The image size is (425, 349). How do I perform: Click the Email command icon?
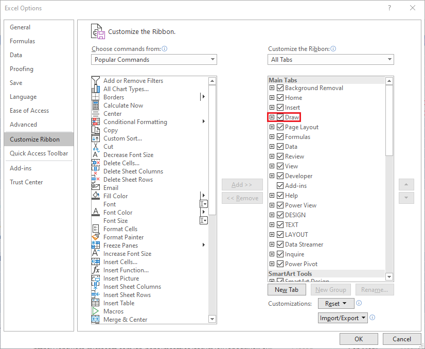(x=95, y=188)
